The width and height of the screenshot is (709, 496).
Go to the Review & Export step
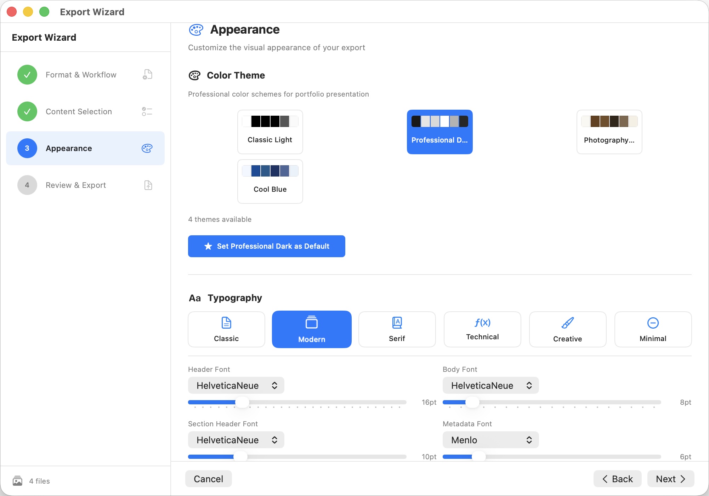(75, 185)
